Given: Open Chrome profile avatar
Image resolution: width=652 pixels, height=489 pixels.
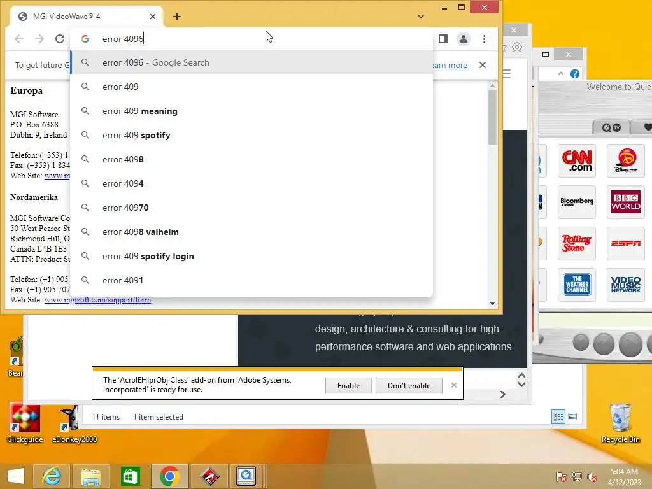Looking at the screenshot, I should pyautogui.click(x=464, y=39).
